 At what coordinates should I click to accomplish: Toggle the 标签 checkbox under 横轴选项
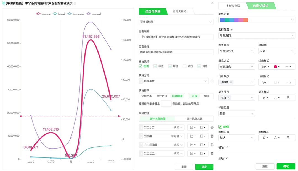pyautogui.click(x=155, y=66)
